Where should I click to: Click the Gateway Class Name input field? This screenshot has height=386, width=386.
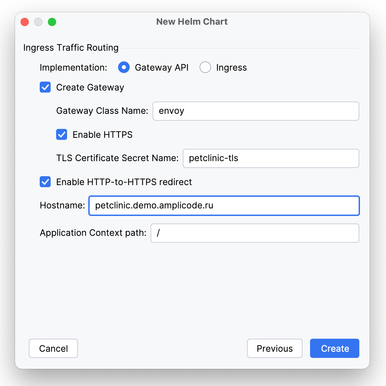(x=256, y=111)
